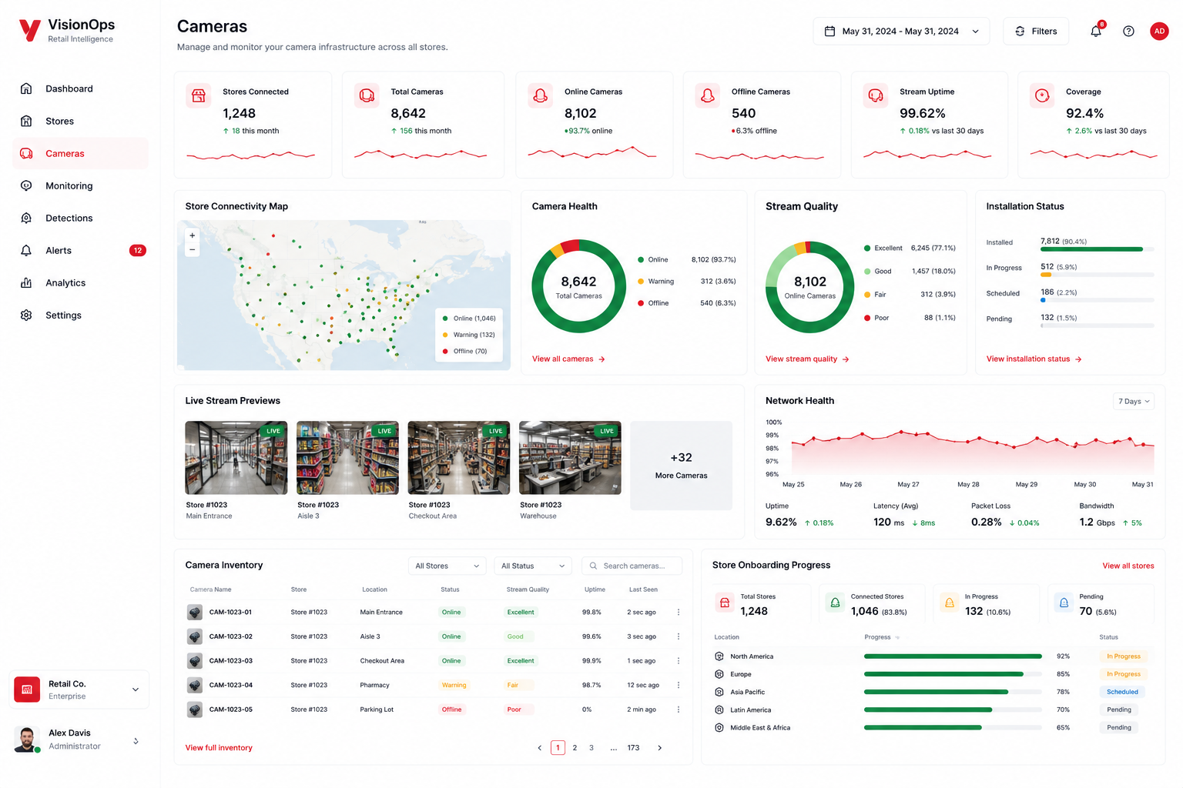This screenshot has height=788, width=1183.
Task: Expand the Alex Davis account menu
Action: pos(79,740)
